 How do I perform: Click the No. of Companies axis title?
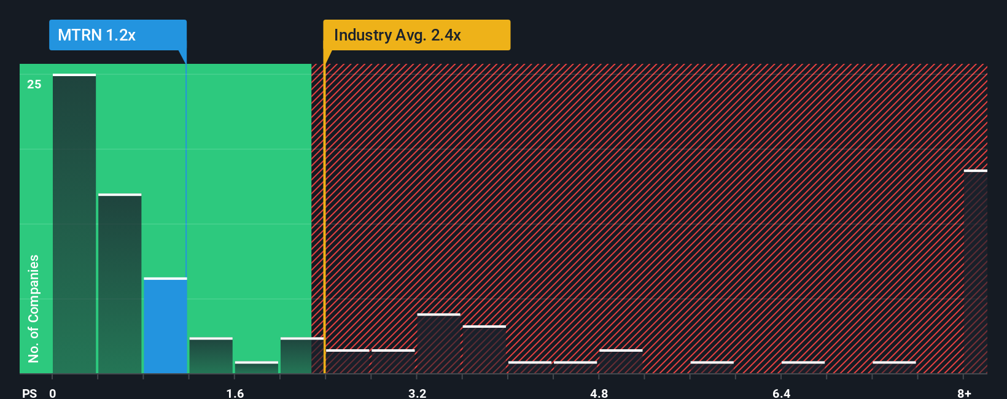point(34,308)
